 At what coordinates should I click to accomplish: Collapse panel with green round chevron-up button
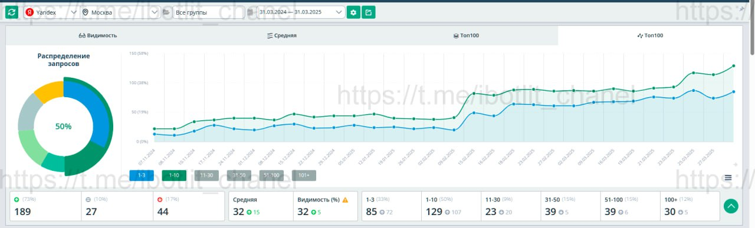coord(731,206)
